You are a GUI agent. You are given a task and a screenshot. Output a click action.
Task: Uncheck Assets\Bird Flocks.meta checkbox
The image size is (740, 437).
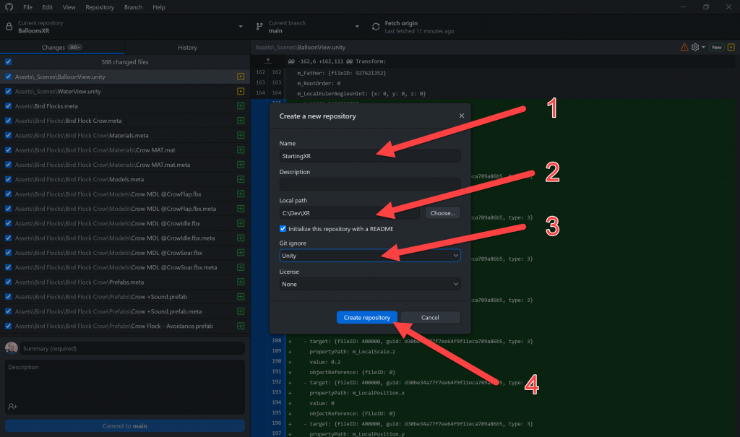coord(8,105)
